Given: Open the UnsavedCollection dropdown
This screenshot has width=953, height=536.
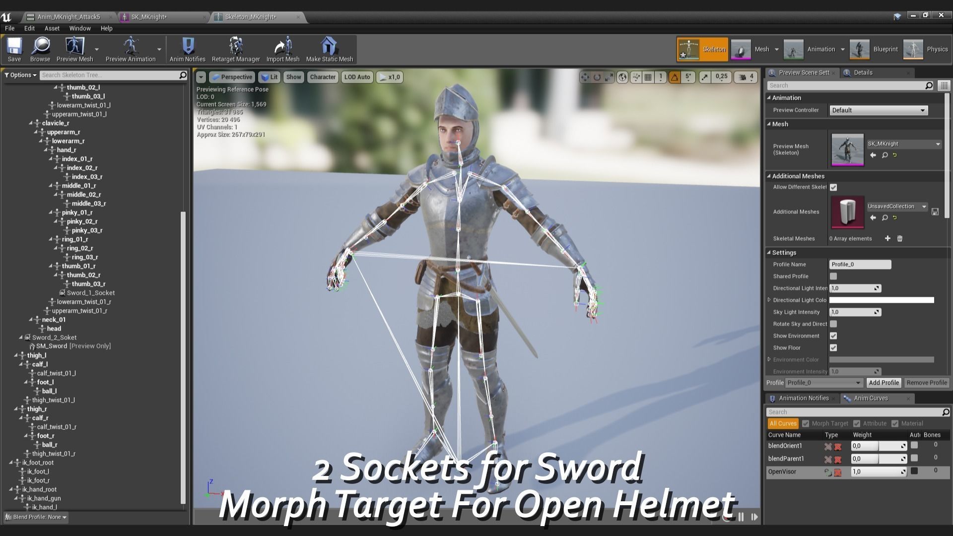Looking at the screenshot, I should [x=897, y=206].
